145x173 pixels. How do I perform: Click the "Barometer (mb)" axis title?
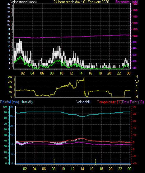(127, 2)
